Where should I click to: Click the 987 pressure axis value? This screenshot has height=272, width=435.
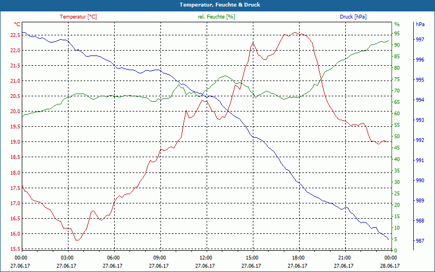click(420, 241)
